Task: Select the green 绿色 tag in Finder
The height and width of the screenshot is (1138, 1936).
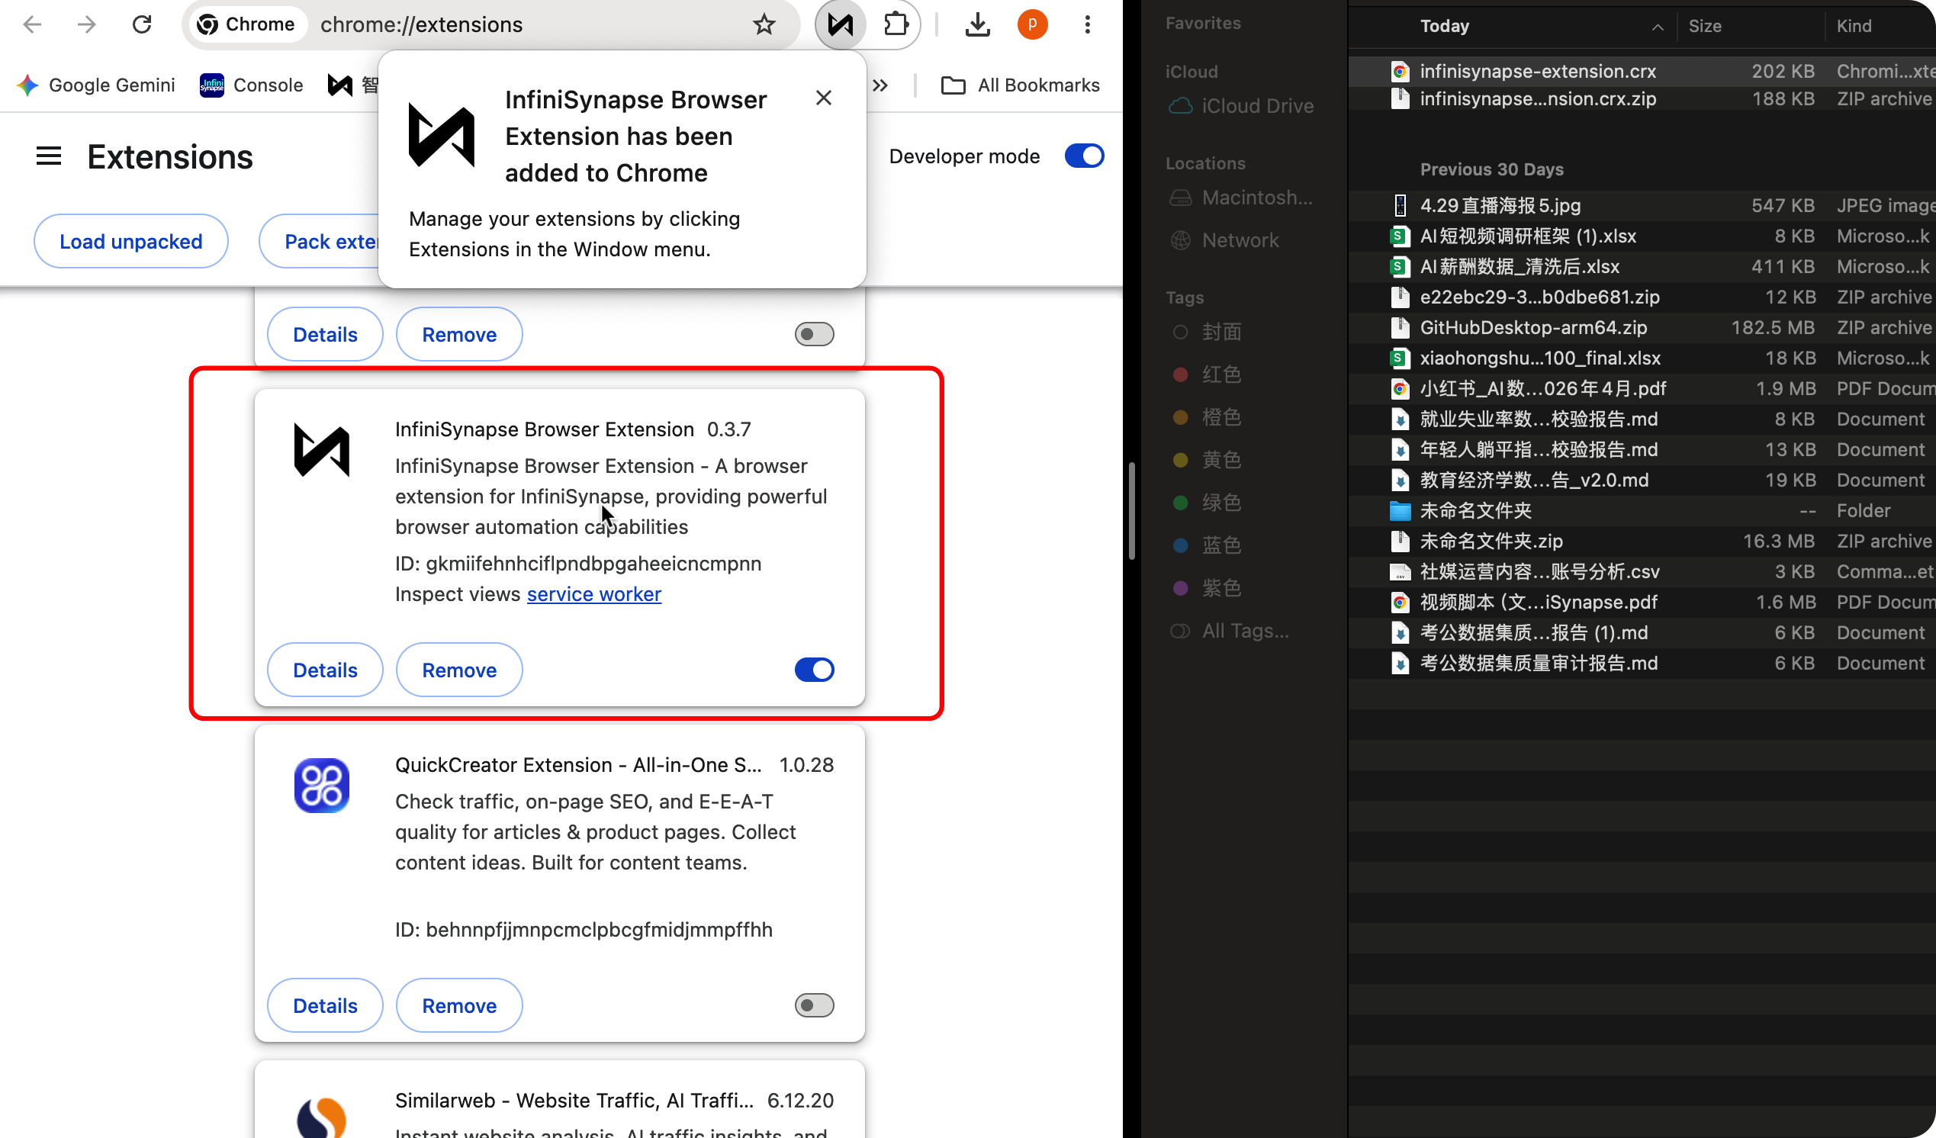Action: coord(1208,503)
